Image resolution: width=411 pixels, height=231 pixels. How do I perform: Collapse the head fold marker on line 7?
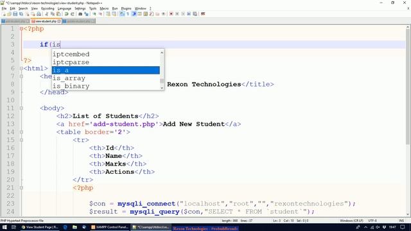click(x=21, y=76)
